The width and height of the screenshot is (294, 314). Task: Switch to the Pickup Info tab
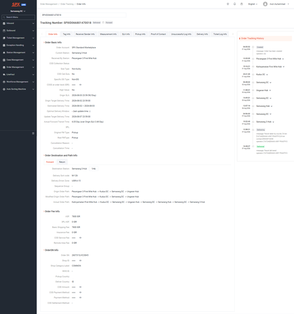click(140, 34)
